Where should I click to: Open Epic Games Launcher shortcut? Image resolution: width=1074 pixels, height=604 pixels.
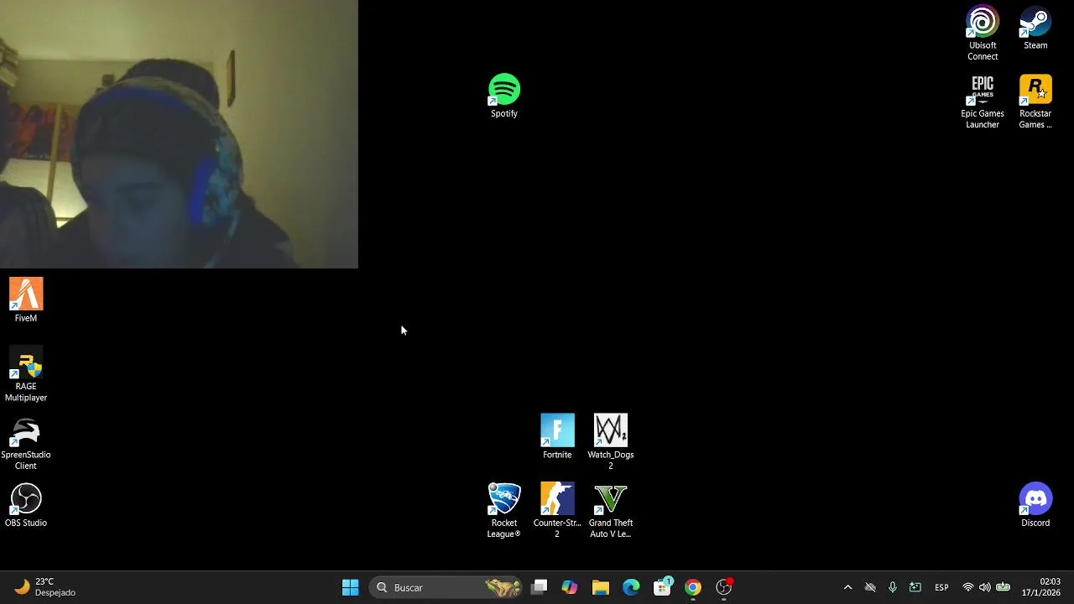point(983,102)
